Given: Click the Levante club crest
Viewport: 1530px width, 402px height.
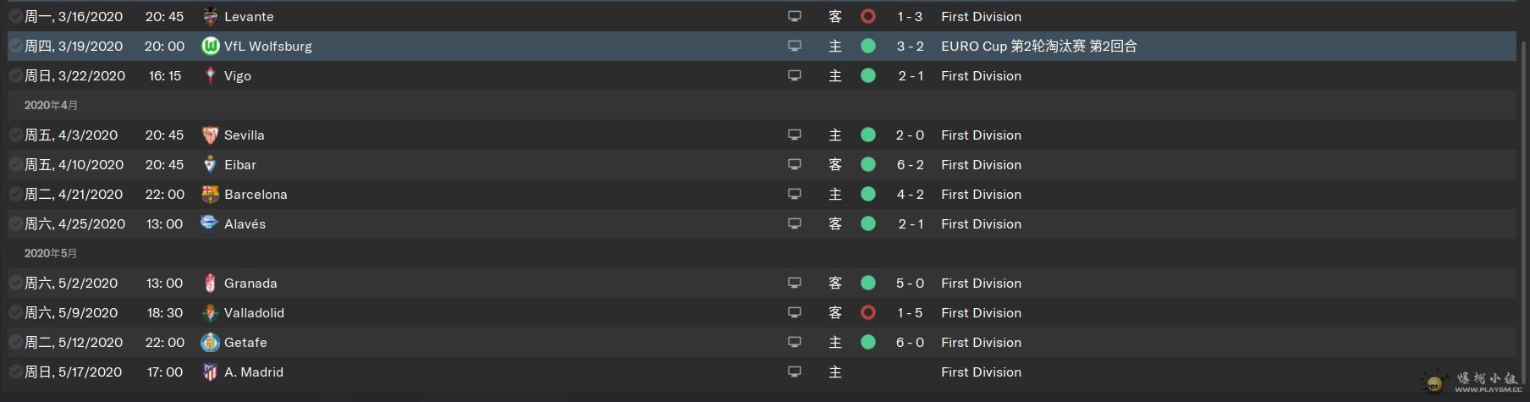Looking at the screenshot, I should (x=210, y=16).
